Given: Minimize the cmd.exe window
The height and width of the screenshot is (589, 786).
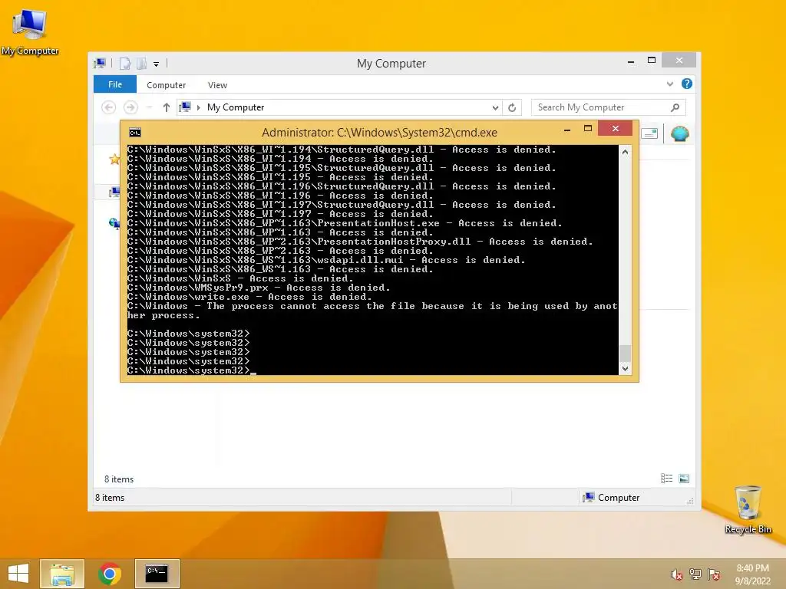Looking at the screenshot, I should (x=567, y=130).
